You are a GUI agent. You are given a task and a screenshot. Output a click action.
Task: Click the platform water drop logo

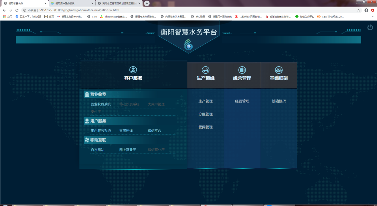pos(188,45)
